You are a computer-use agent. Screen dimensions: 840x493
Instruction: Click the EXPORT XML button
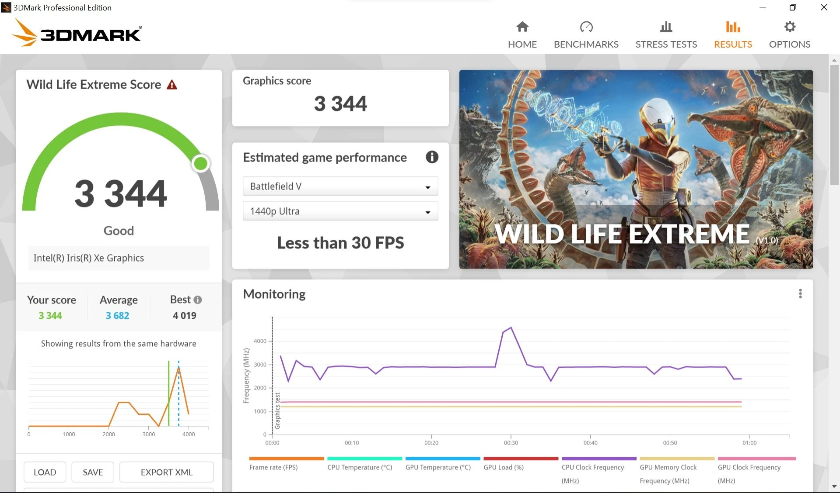point(167,472)
